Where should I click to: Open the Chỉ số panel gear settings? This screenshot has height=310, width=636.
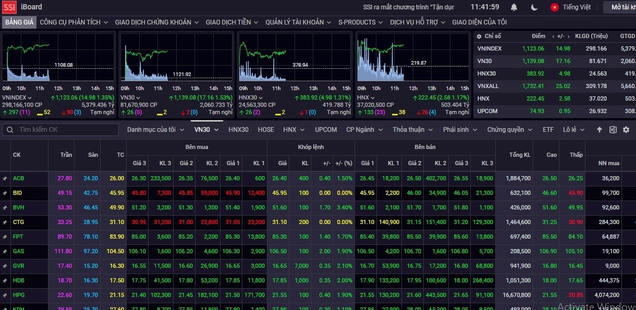point(479,36)
